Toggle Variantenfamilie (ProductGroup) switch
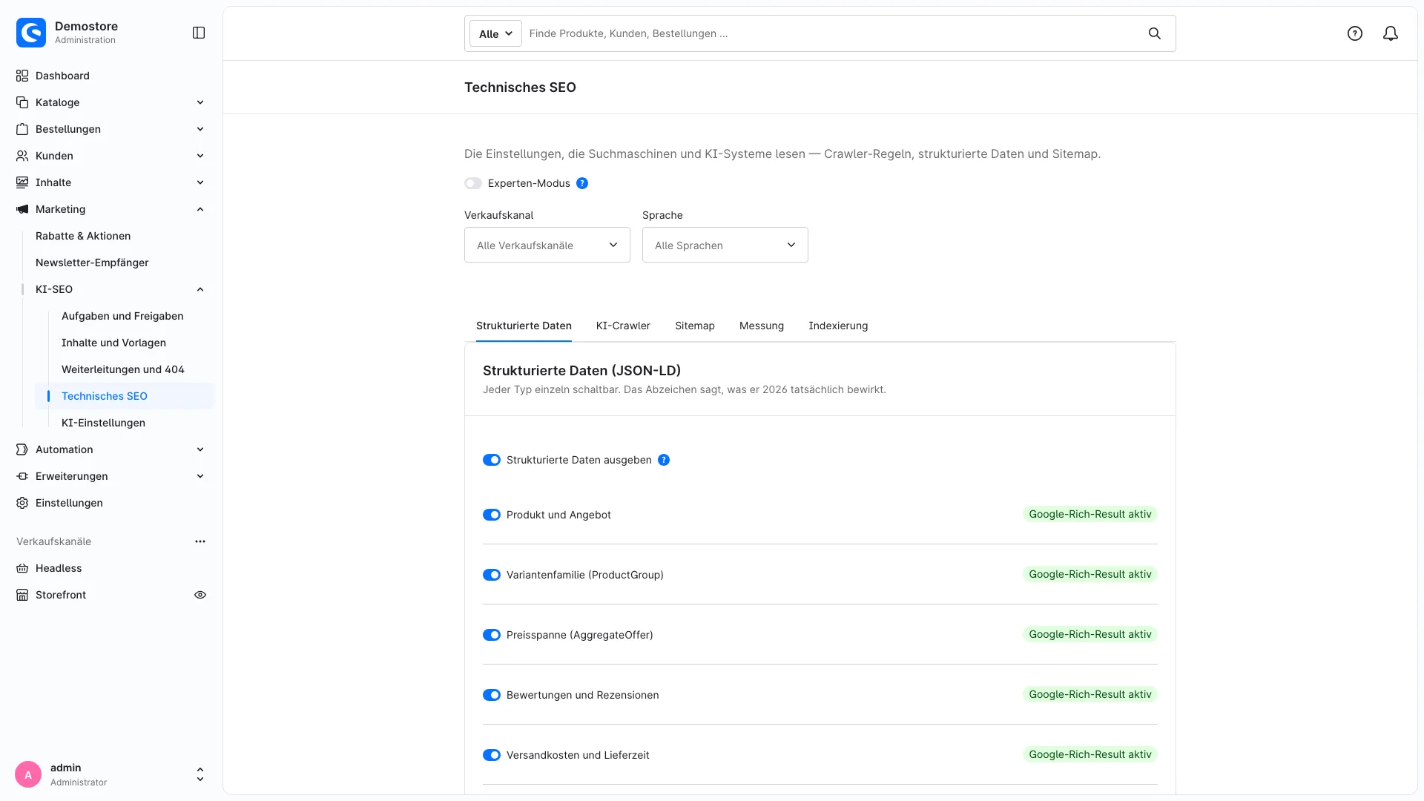This screenshot has height=801, width=1424. click(492, 575)
